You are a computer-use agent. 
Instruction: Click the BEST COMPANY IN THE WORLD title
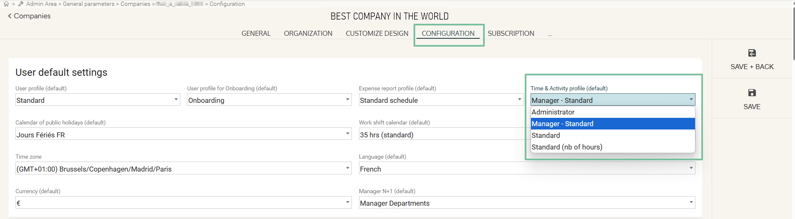(x=389, y=16)
